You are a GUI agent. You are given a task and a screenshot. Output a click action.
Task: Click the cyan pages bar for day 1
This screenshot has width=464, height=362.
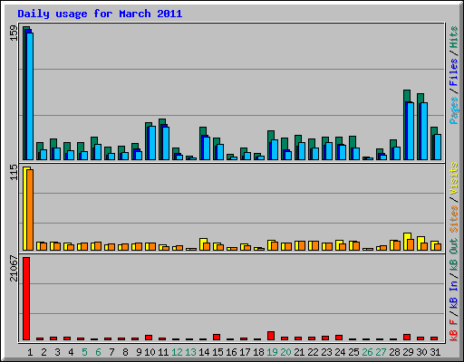(30, 96)
